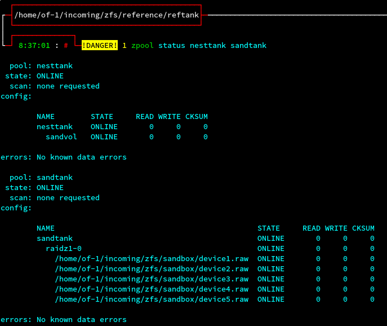Image resolution: width=387 pixels, height=326 pixels.
Task: Click the prompt timestamp 8:37:01
Action: 34,46
